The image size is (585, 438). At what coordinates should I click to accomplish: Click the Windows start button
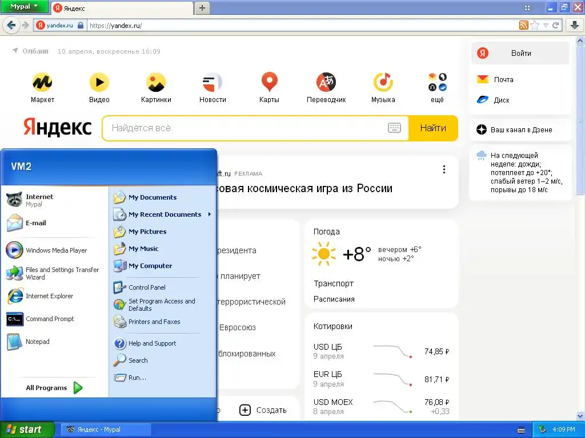click(x=27, y=429)
